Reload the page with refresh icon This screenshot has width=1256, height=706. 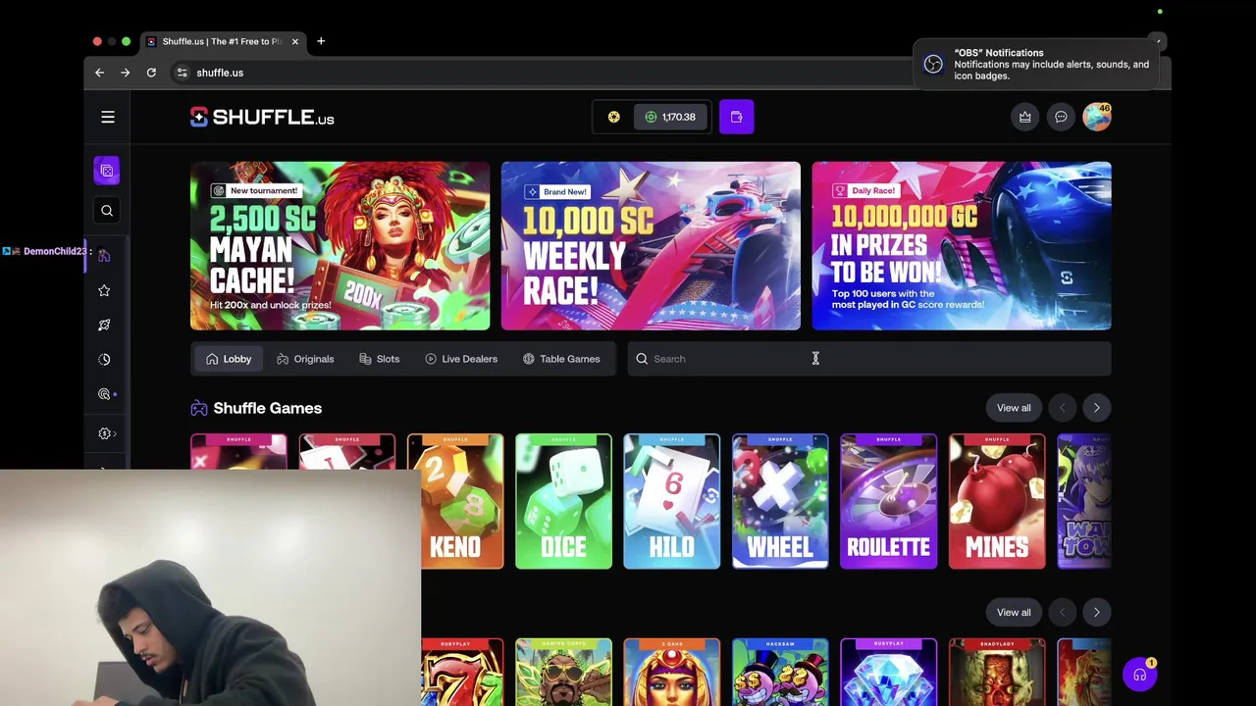[x=151, y=73]
